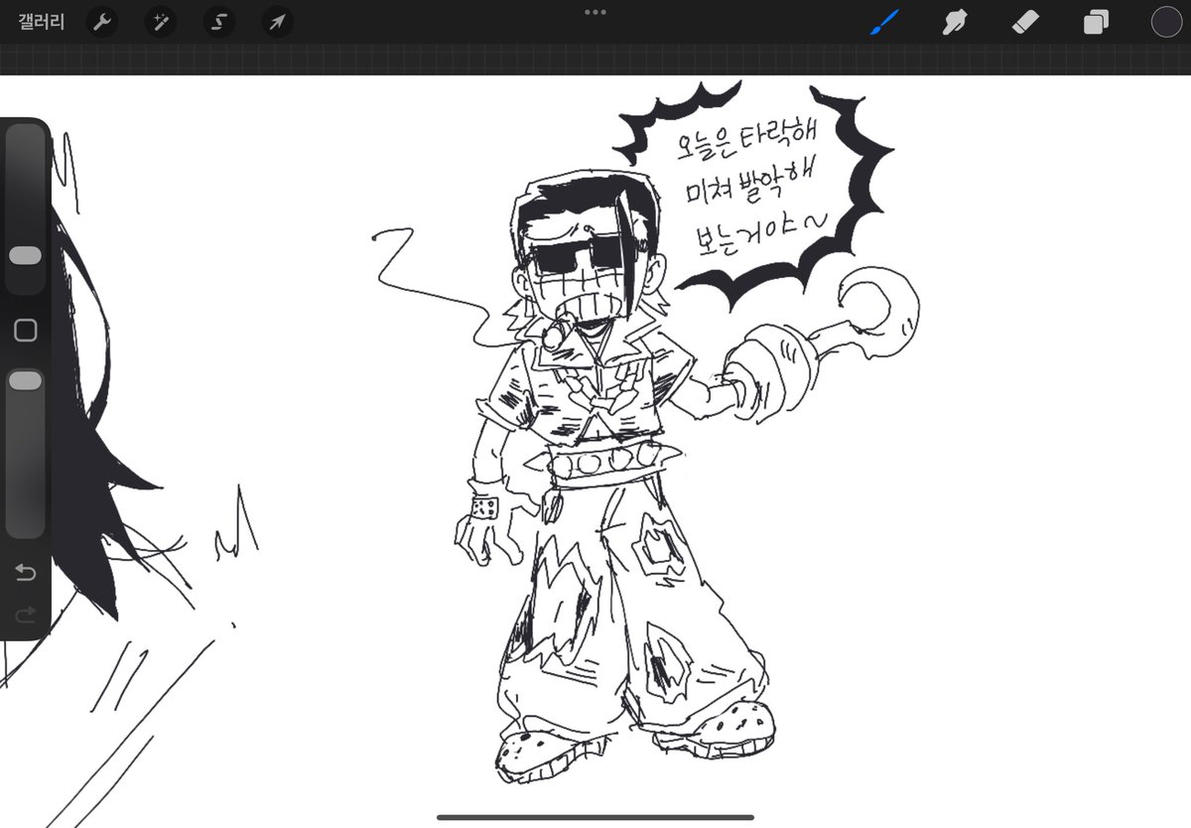Image resolution: width=1191 pixels, height=828 pixels.
Task: Select the Transform arrow tool
Action: [x=278, y=22]
